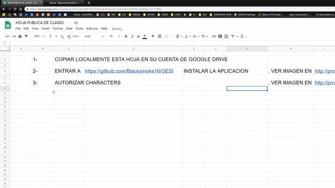Increase the decimal places

click(69, 37)
